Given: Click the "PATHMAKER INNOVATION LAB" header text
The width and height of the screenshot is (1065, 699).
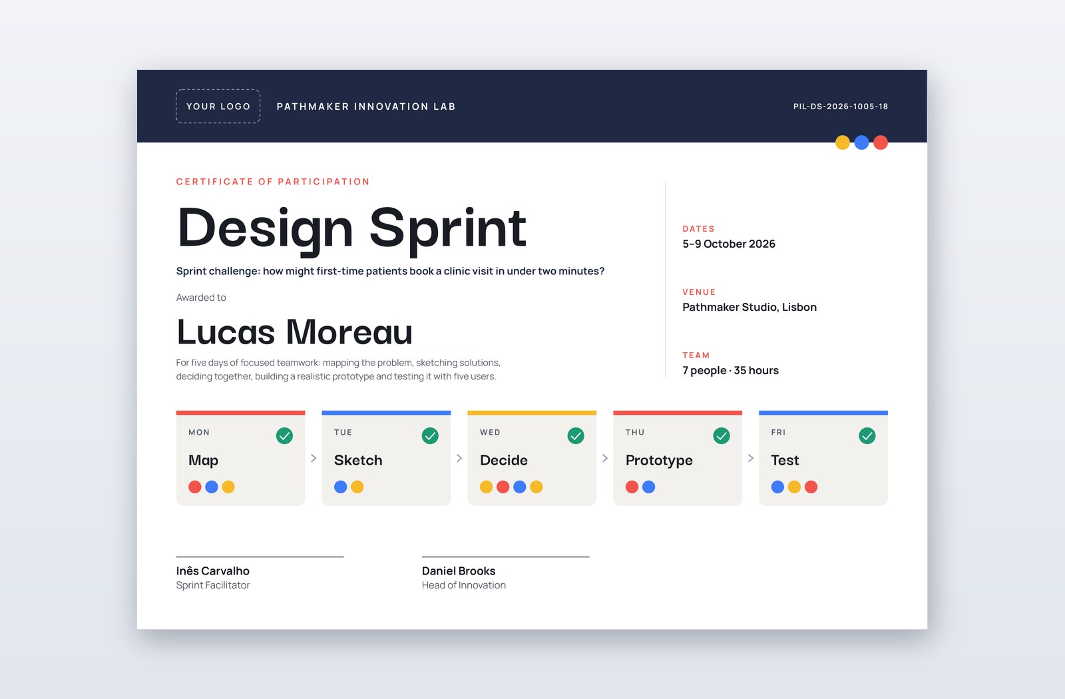Looking at the screenshot, I should click(x=366, y=107).
